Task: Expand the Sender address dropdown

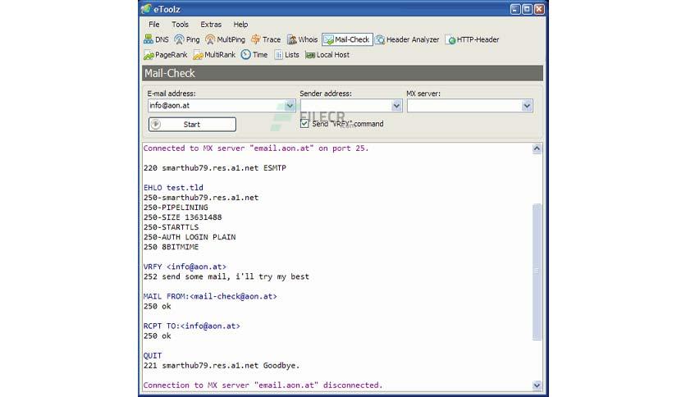Action: point(396,105)
